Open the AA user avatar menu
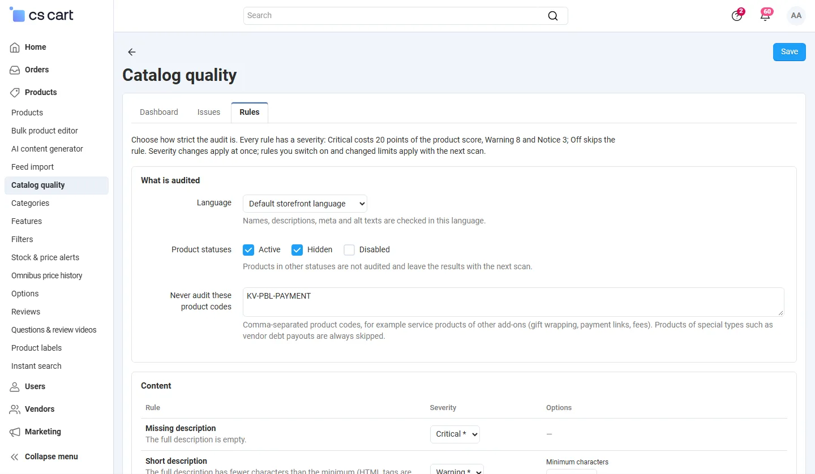This screenshot has width=815, height=474. (x=796, y=16)
